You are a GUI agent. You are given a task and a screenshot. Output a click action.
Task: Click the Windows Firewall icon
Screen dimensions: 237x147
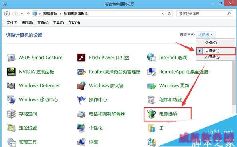81,86
